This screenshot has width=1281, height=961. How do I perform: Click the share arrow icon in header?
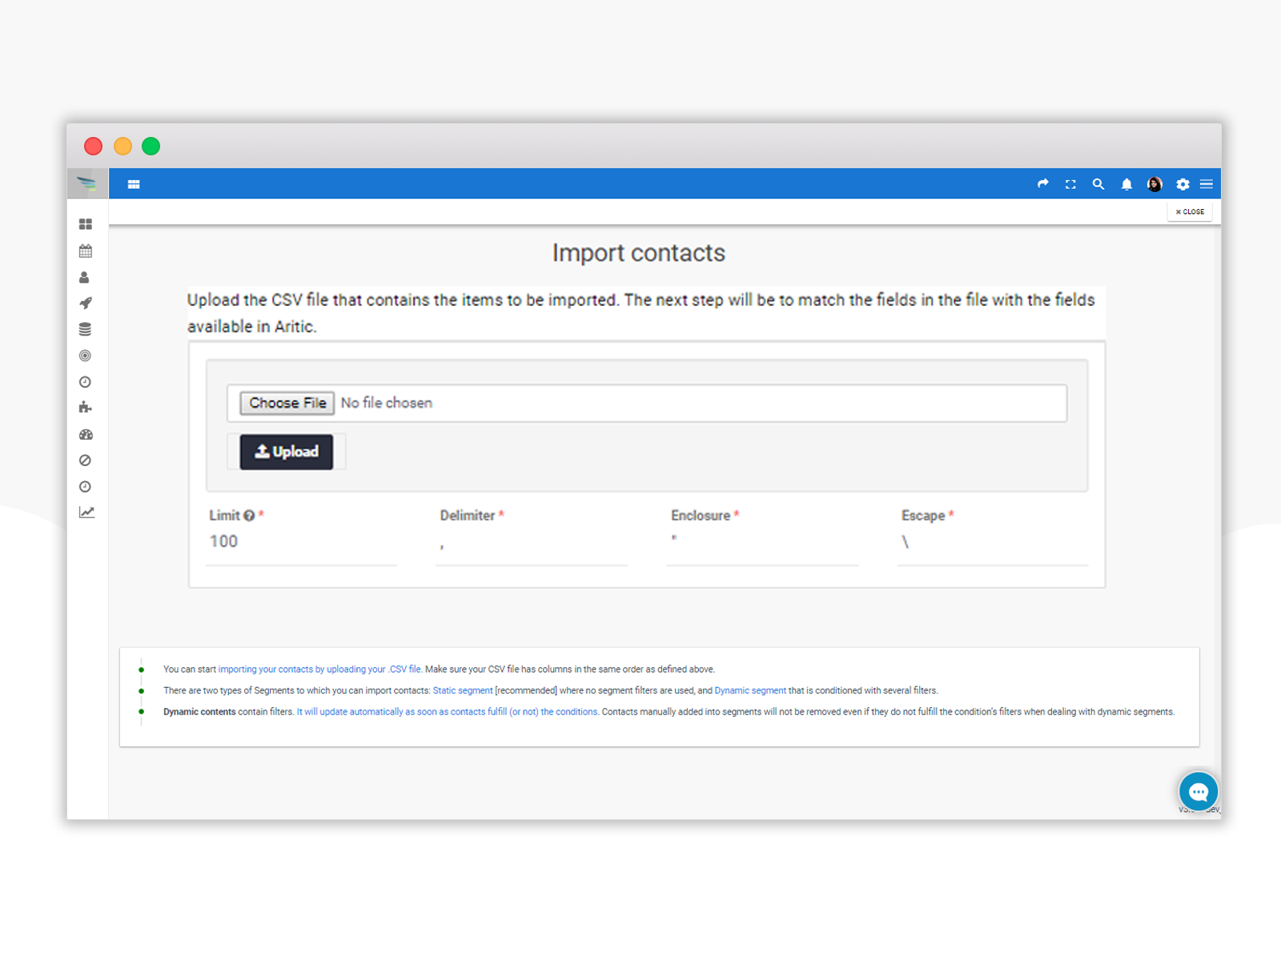pos(1042,184)
